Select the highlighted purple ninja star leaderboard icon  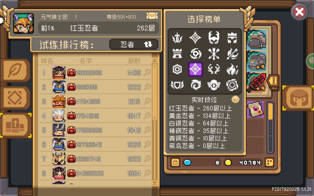pos(195,69)
